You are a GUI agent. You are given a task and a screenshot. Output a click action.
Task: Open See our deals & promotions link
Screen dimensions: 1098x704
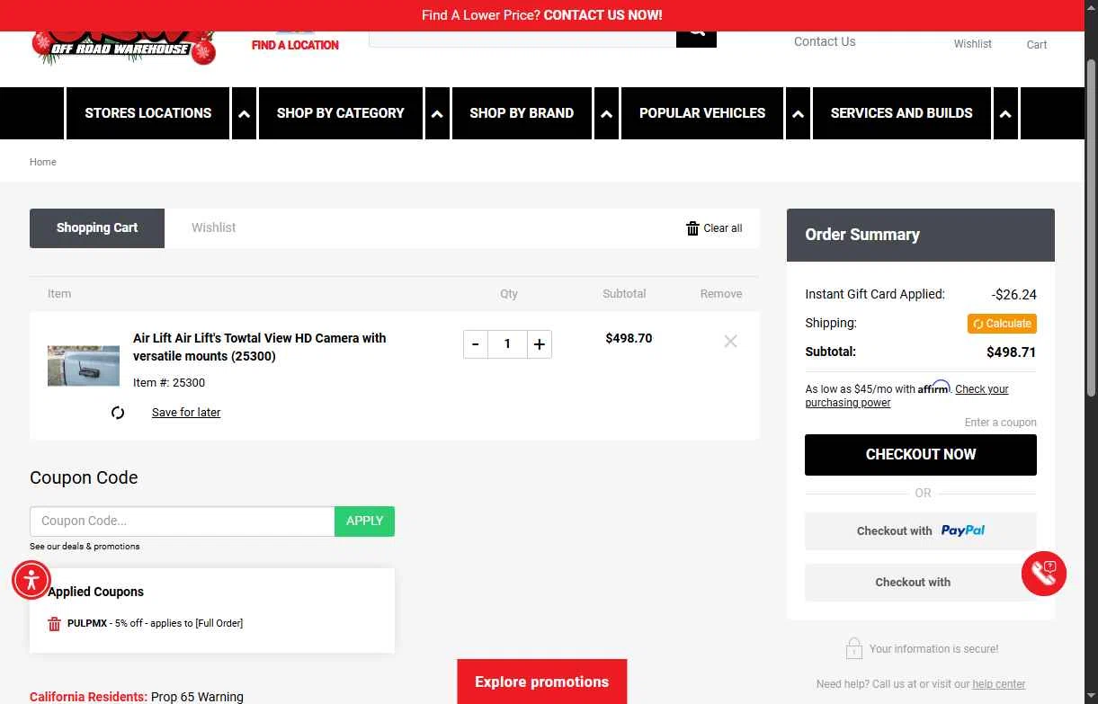point(85,547)
